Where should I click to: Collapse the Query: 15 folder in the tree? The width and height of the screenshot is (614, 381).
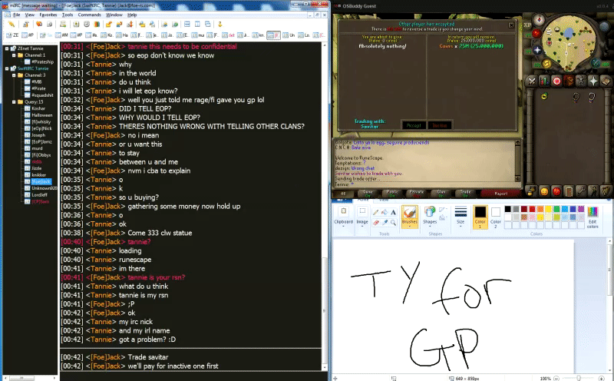(x=14, y=102)
